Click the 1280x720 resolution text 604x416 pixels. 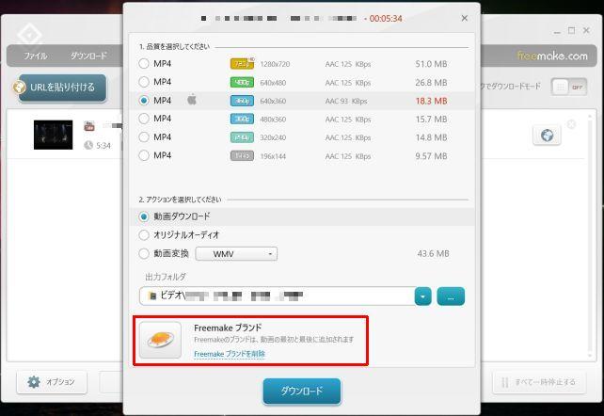(x=275, y=64)
